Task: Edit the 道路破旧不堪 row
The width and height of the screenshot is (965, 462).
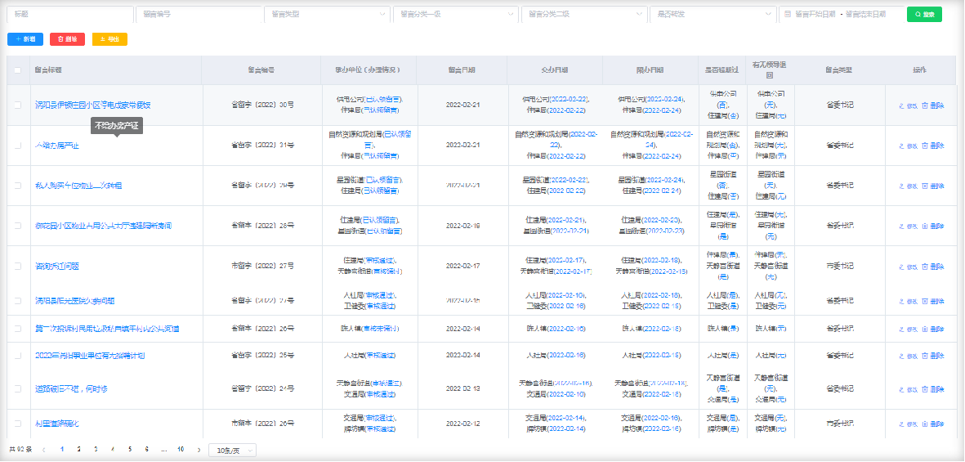Action: coord(909,389)
